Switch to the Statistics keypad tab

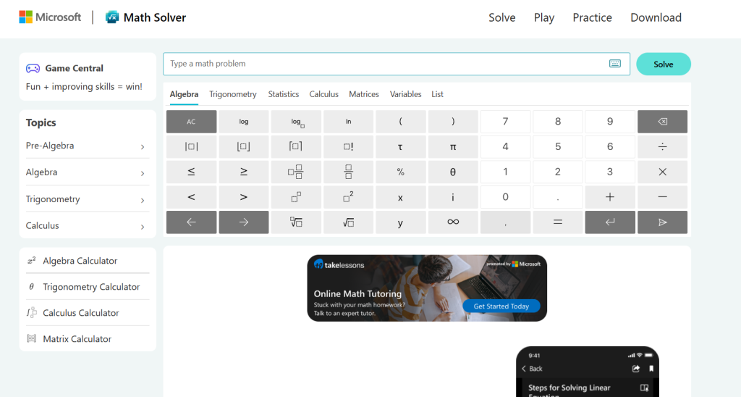[x=284, y=94]
